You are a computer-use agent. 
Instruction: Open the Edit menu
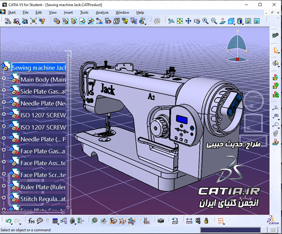coord(39,12)
